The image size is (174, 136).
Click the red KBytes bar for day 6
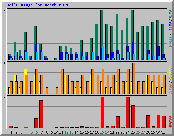click(36, 123)
